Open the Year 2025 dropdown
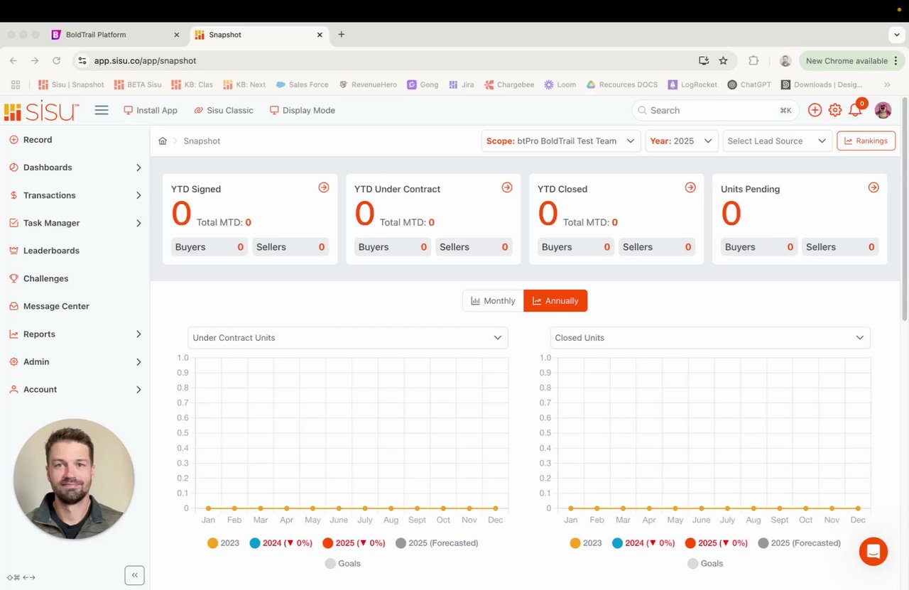 point(682,141)
